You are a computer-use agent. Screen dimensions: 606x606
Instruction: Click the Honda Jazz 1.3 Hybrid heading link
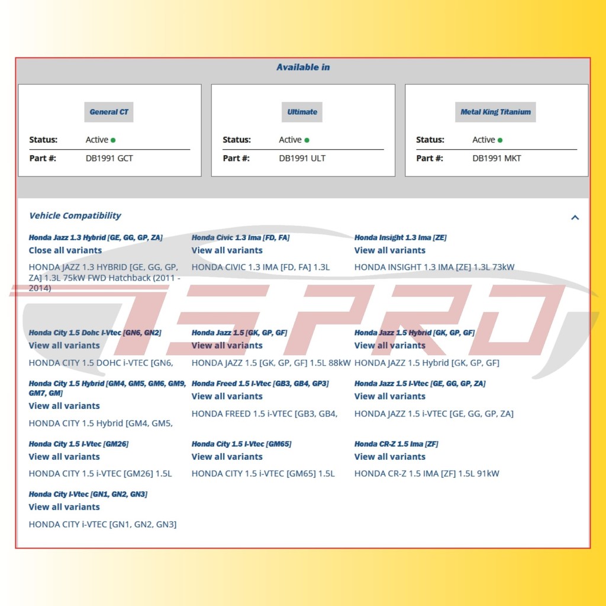95,238
